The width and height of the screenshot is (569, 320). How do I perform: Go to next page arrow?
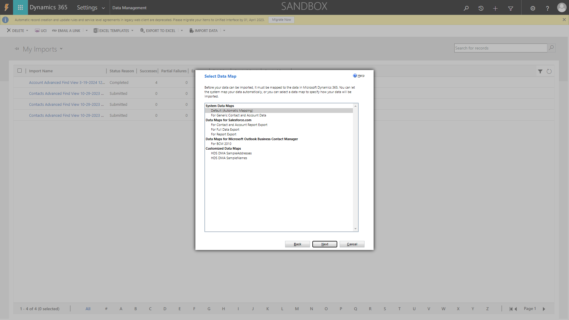point(544,309)
